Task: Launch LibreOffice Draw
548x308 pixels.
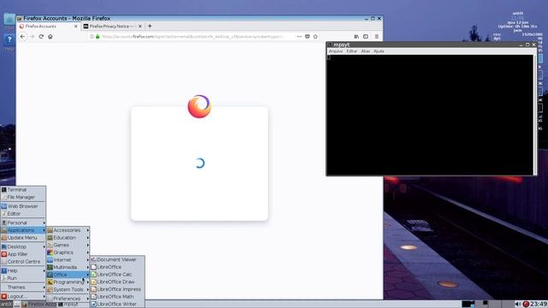Action: point(117,281)
